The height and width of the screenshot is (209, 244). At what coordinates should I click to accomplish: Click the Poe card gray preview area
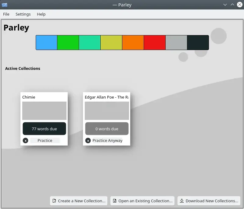(x=107, y=111)
